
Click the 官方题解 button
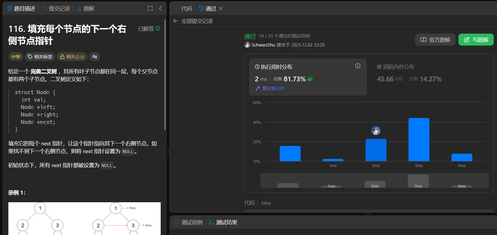[435, 40]
